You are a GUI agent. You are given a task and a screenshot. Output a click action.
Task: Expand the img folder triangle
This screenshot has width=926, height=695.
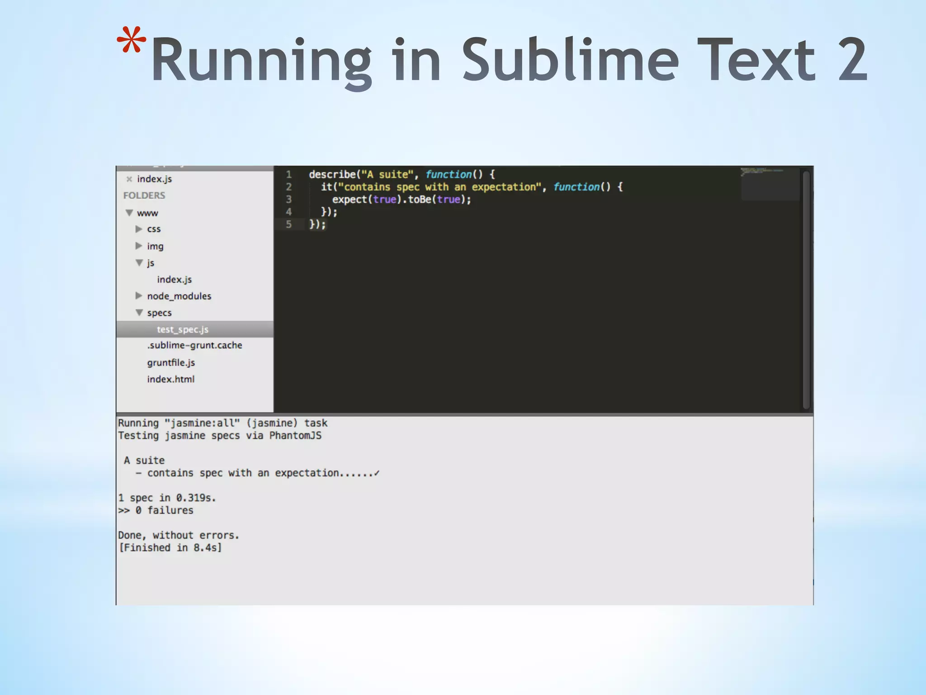point(139,246)
